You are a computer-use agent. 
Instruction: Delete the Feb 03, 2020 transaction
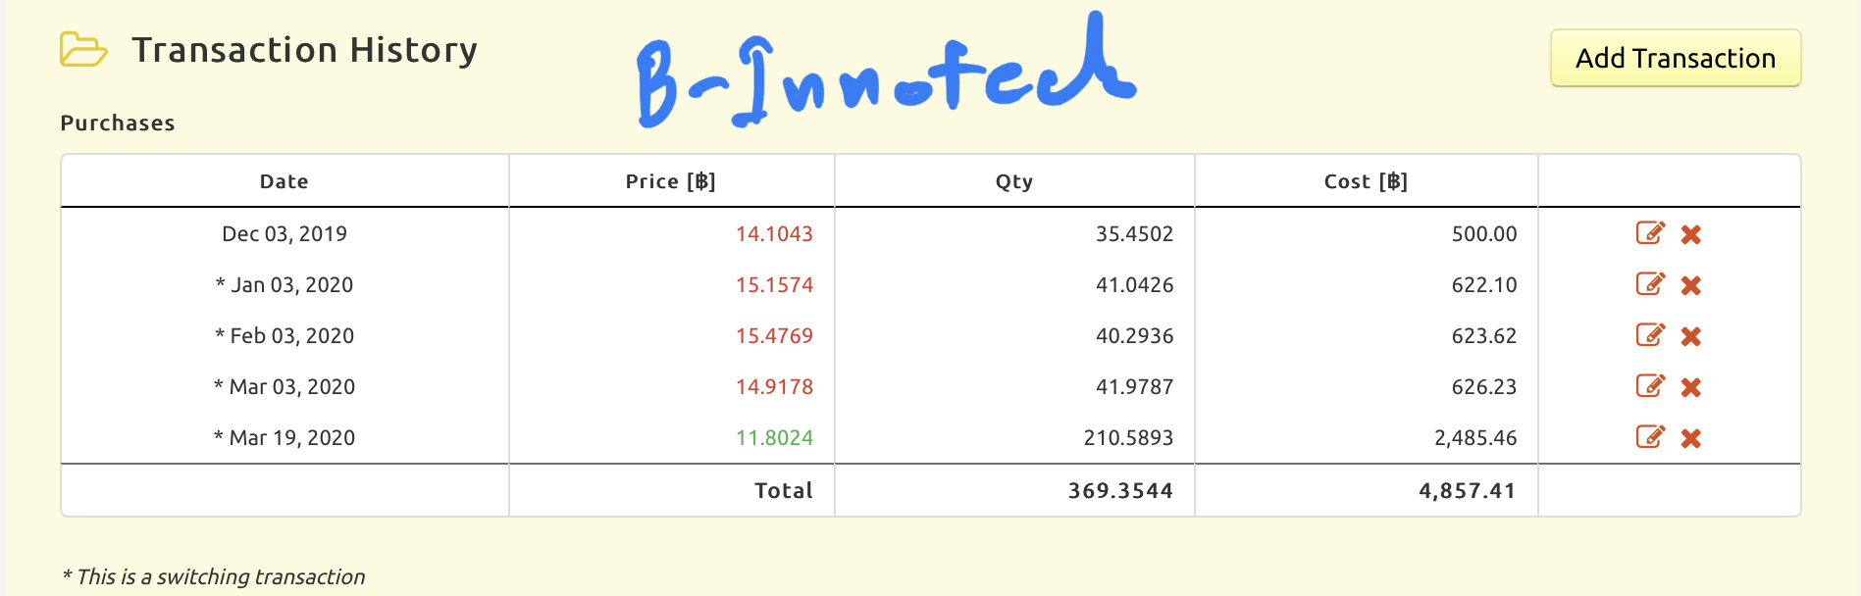1690,336
